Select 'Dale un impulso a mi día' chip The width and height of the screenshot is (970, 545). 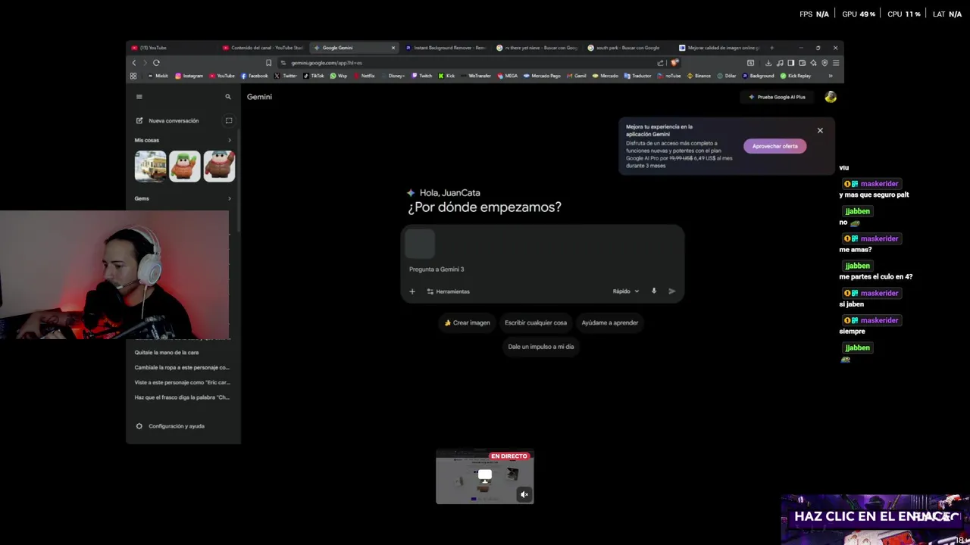pyautogui.click(x=541, y=347)
